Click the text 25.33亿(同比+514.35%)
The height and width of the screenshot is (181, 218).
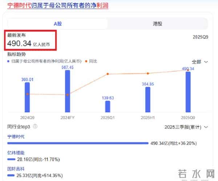[x=40, y=176]
